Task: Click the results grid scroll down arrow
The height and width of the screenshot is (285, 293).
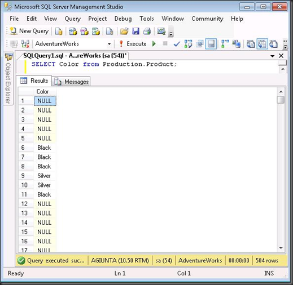Action: pos(281,248)
